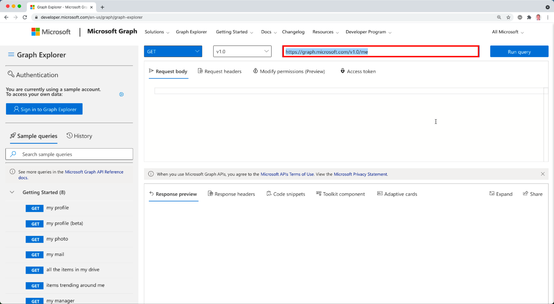Viewport: 554px width, 304px height.
Task: Open the API version dropdown showing v1.0
Action: pos(242,51)
